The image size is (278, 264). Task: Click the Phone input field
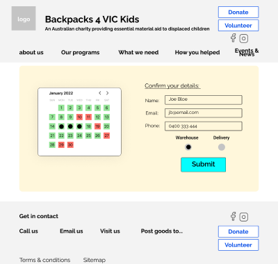(x=204, y=126)
